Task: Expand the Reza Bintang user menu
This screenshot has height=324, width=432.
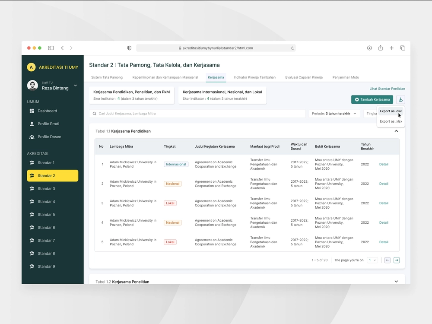Action: point(75,86)
